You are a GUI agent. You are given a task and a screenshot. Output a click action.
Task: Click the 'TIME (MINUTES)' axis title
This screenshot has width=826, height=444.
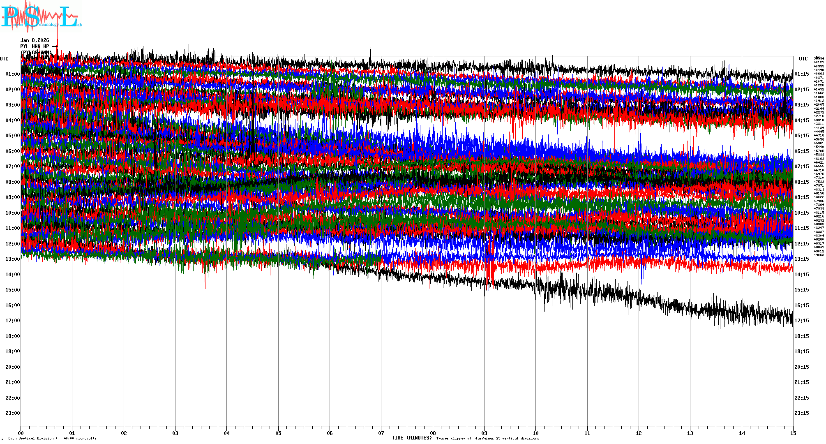pos(411,438)
